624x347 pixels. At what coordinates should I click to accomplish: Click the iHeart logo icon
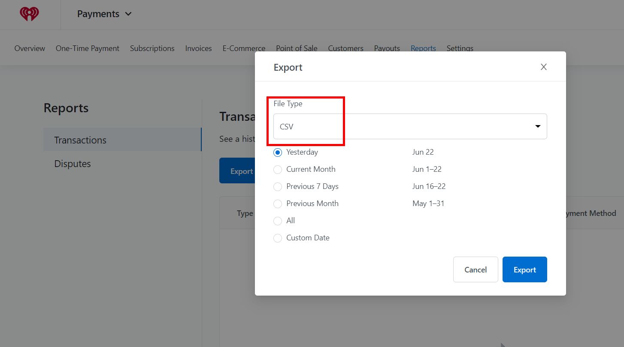[x=29, y=14]
